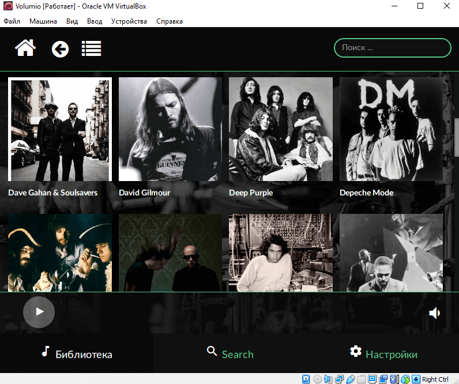Mute audio with the speaker volume icon
The height and width of the screenshot is (384, 459).
pyautogui.click(x=435, y=313)
